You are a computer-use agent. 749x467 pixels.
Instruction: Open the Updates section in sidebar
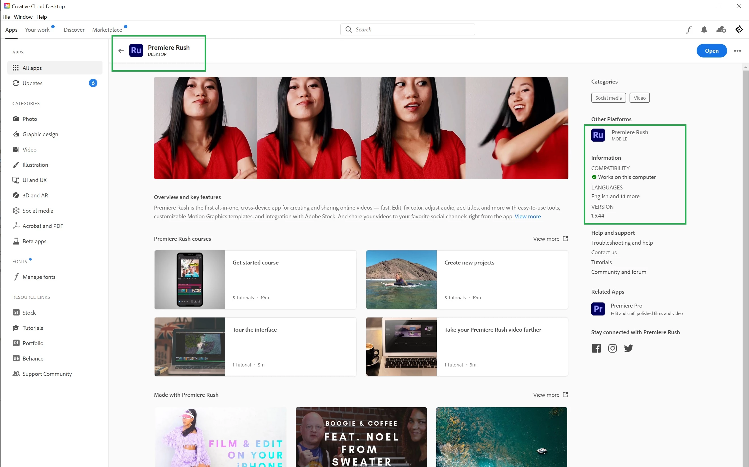click(x=33, y=83)
